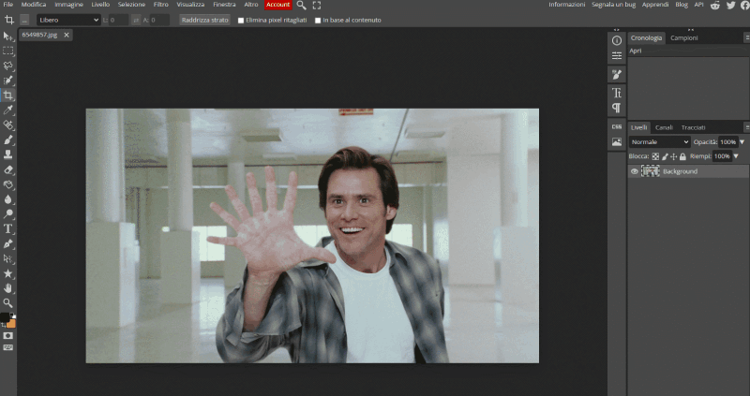Open the image panel icon below CSS
This screenshot has height=396, width=750.
pyautogui.click(x=617, y=142)
